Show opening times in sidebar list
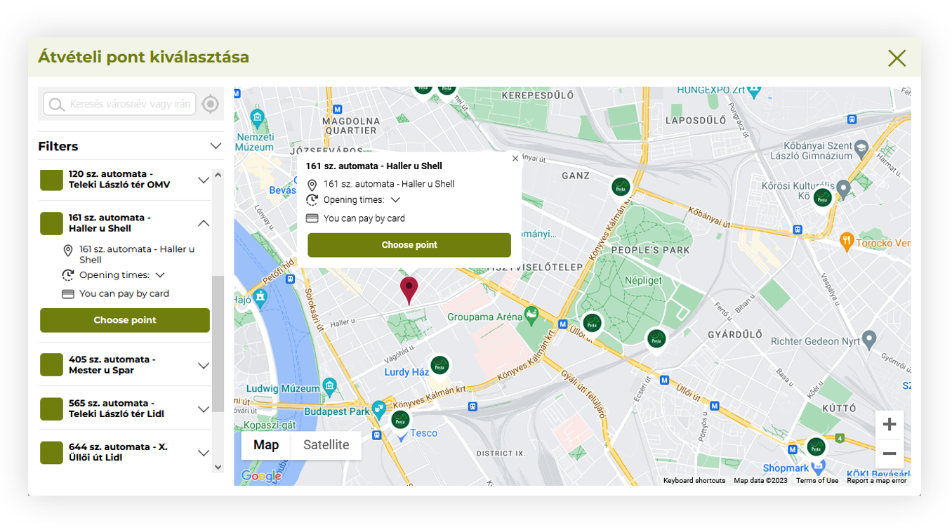This screenshot has height=530, width=952. pyautogui.click(x=160, y=275)
